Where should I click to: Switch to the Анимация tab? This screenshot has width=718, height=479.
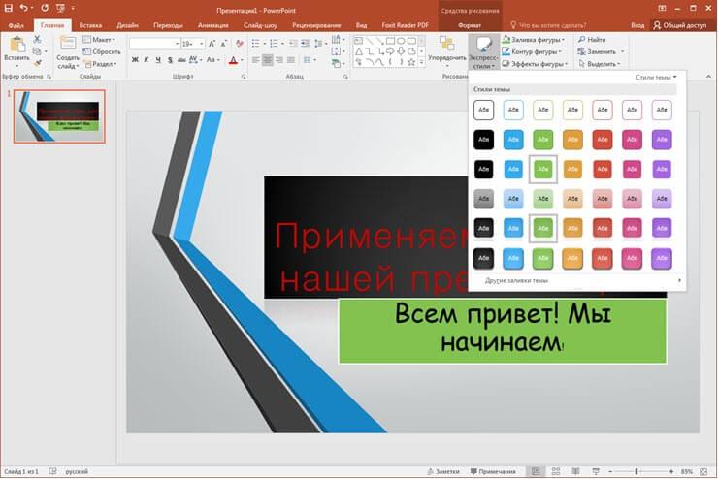tap(212, 25)
